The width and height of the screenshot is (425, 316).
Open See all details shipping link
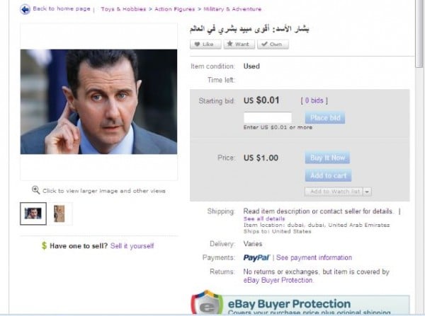(264, 218)
